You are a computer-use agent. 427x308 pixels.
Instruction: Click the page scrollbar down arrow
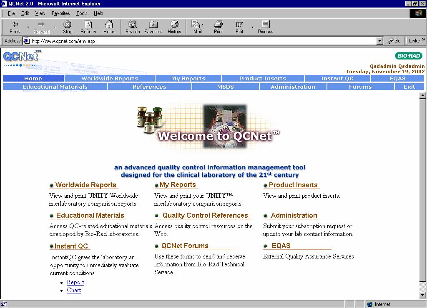[x=422, y=295]
